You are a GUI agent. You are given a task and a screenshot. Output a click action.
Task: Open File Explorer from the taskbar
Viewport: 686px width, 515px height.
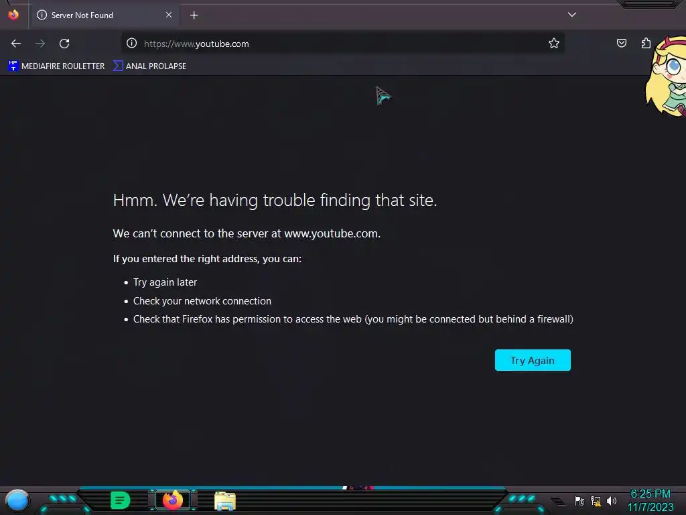225,501
